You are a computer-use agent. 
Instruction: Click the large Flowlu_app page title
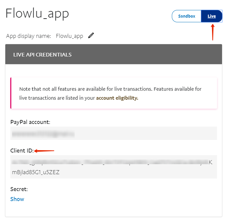37,14
